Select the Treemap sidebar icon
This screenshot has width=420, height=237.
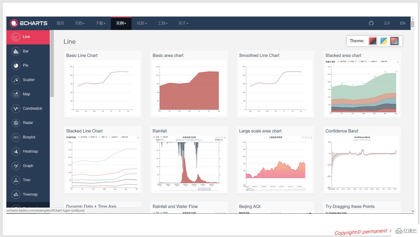[16, 194]
